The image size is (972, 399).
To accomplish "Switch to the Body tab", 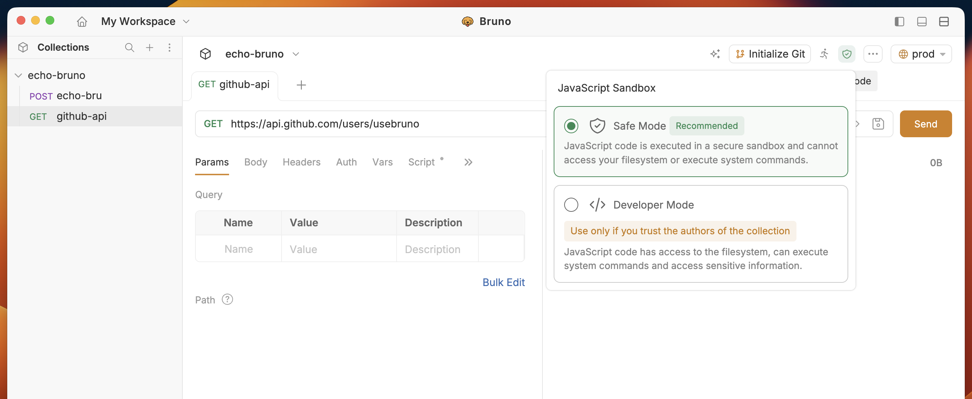I will click(x=255, y=162).
